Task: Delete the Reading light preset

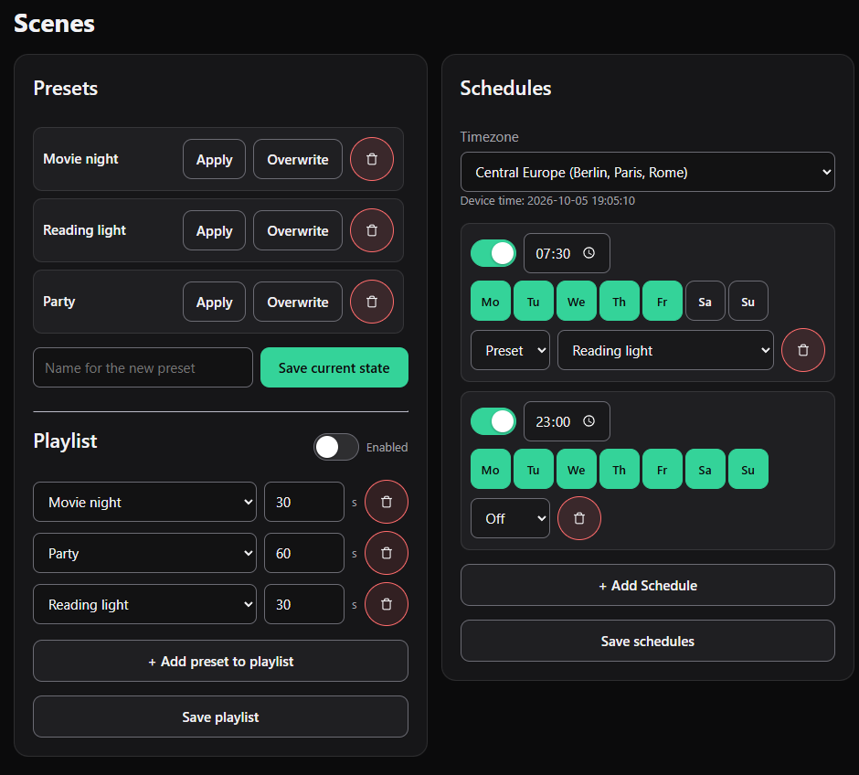Action: coord(371,230)
